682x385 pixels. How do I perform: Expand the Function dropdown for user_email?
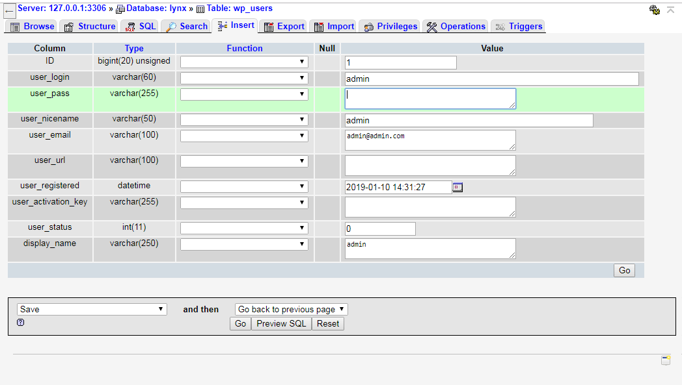tap(244, 136)
